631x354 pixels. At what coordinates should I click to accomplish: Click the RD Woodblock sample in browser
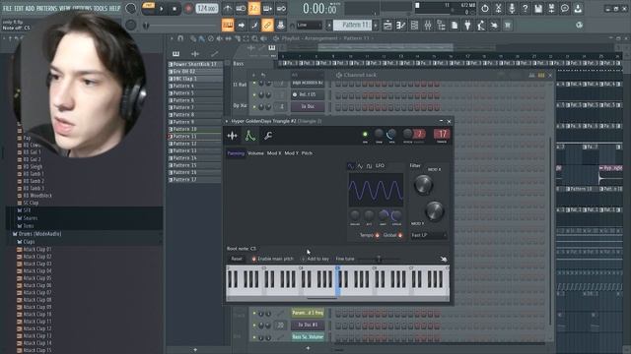[x=37, y=196]
